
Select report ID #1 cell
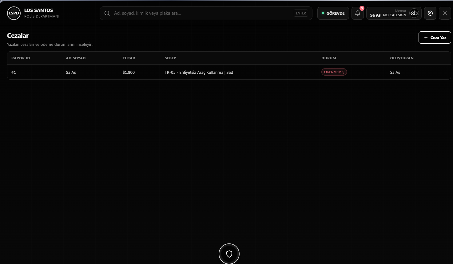pyautogui.click(x=14, y=72)
